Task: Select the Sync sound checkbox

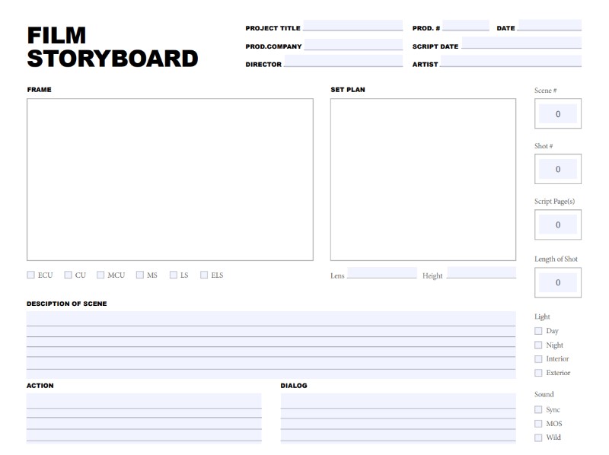Action: 538,409
